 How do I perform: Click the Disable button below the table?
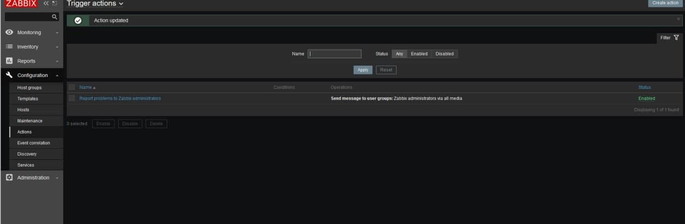click(x=130, y=123)
